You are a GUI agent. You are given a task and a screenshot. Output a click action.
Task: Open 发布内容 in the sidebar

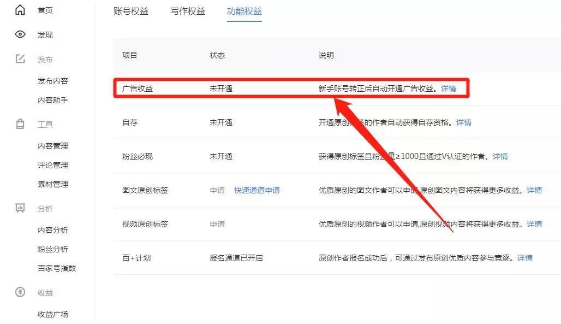(x=53, y=80)
